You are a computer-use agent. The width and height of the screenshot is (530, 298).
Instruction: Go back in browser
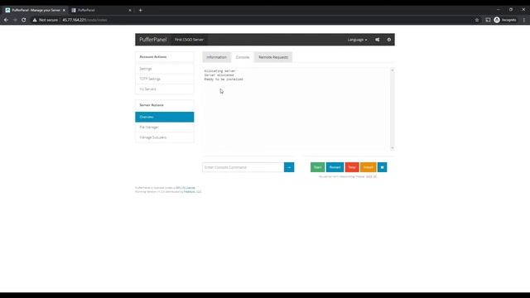[6, 20]
